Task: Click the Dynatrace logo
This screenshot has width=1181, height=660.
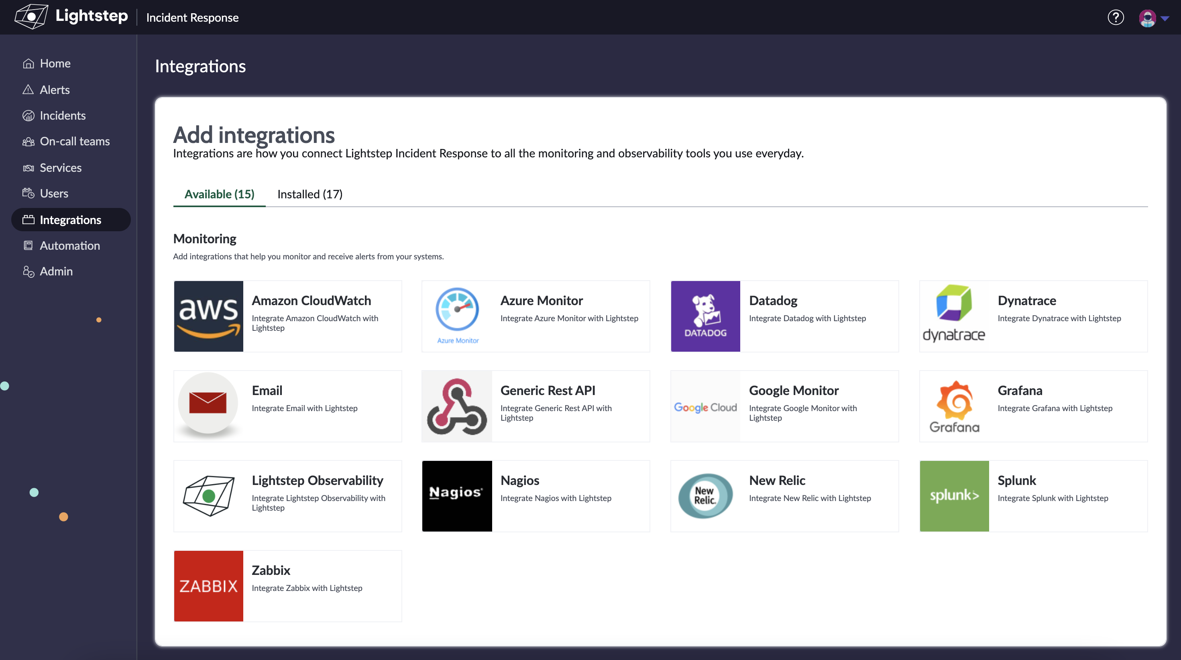Action: (x=954, y=314)
